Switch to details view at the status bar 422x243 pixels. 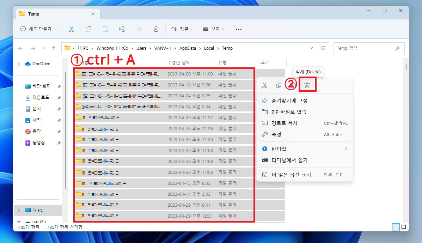pyautogui.click(x=396, y=227)
